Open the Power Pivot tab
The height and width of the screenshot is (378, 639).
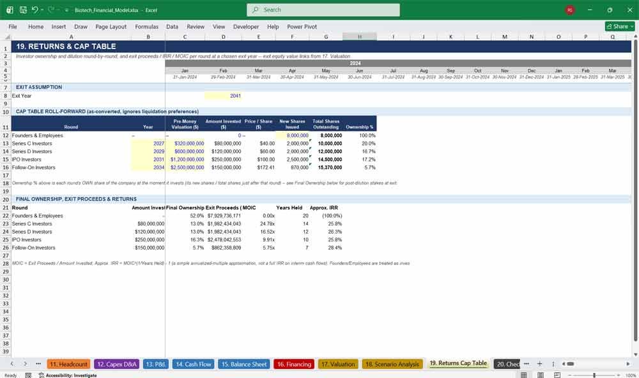tap(302, 26)
